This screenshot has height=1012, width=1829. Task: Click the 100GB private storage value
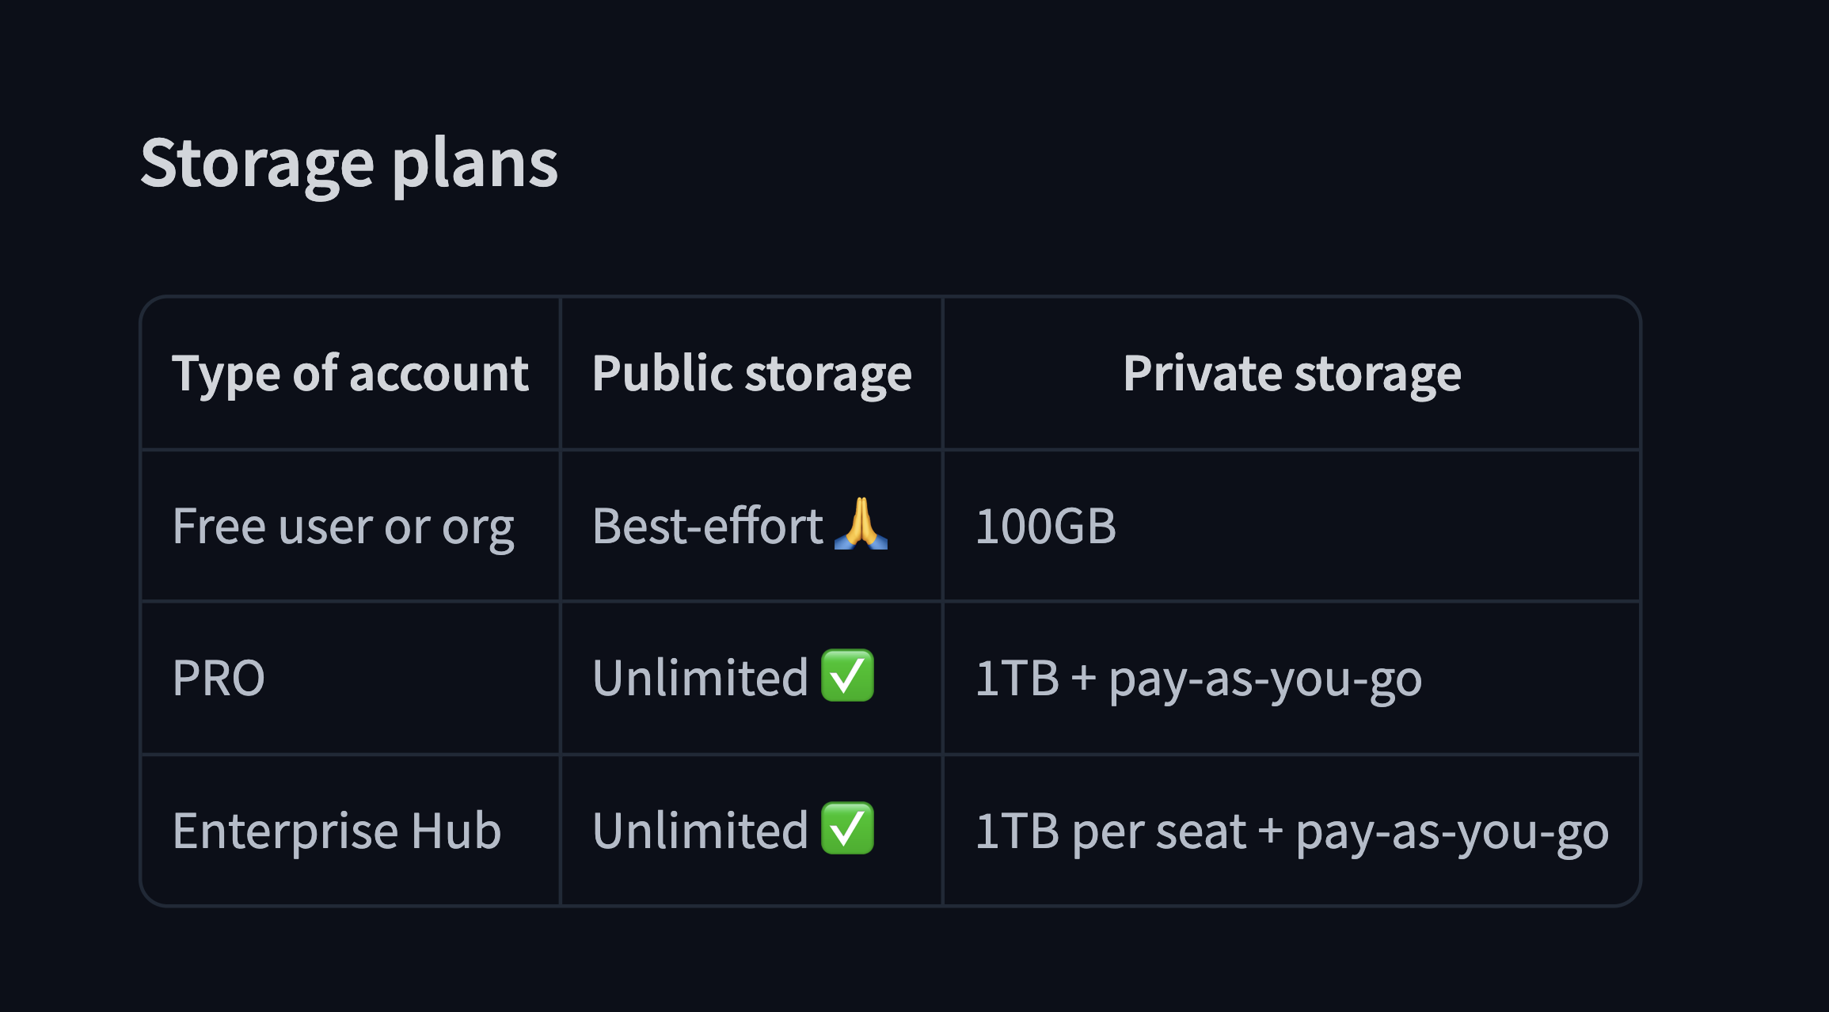tap(1045, 527)
